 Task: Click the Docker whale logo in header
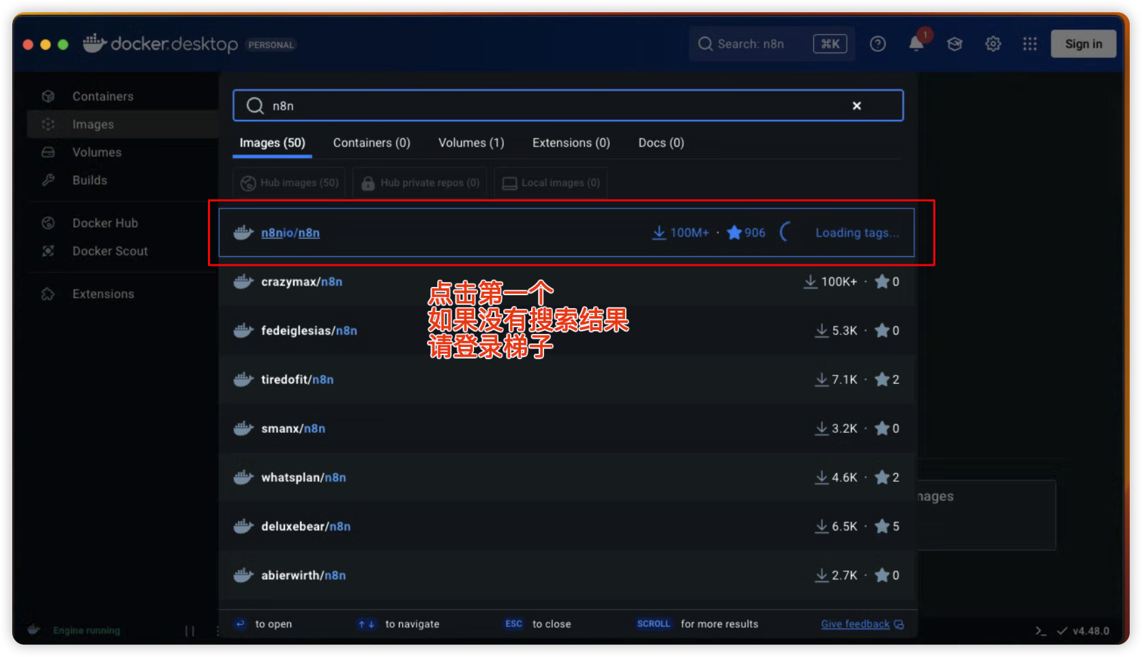[x=94, y=43]
